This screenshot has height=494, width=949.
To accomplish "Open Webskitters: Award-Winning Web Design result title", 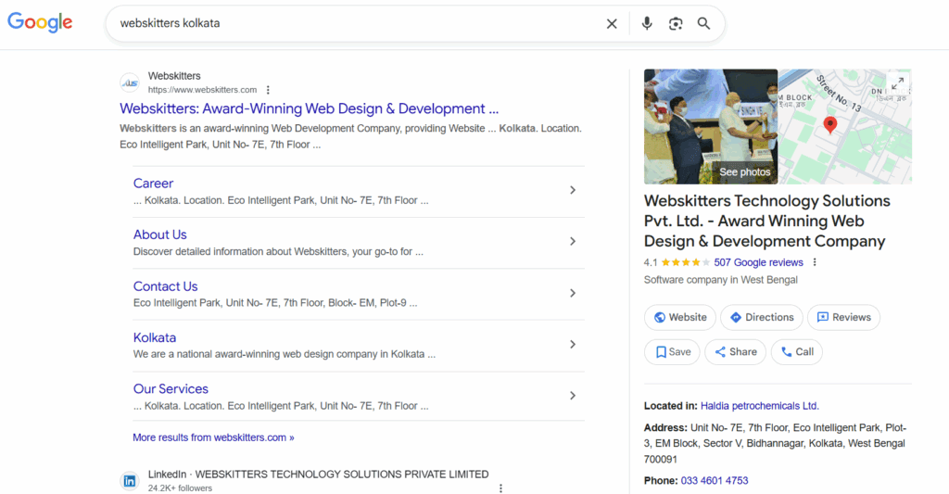I will click(310, 108).
